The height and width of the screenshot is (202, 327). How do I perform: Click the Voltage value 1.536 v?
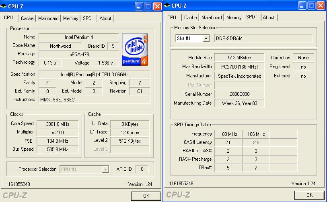pos(105,63)
